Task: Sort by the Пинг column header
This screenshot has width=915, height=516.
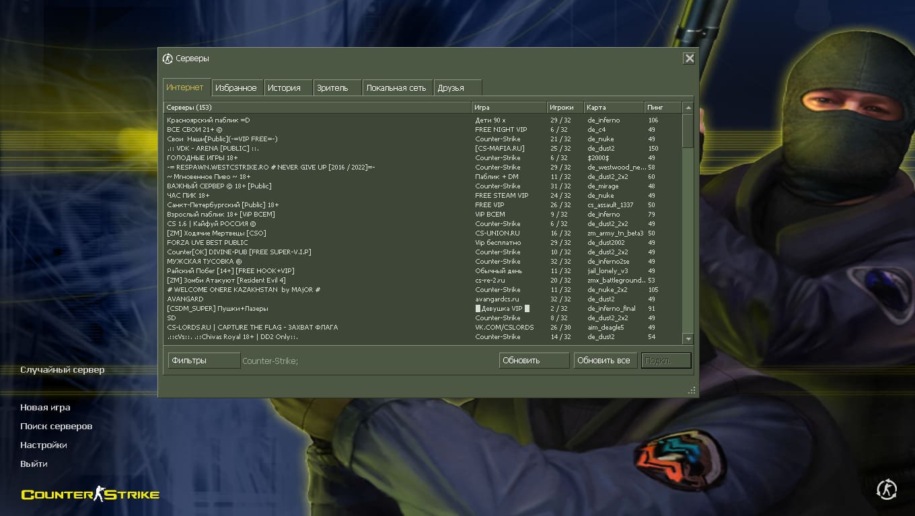Action: point(663,108)
